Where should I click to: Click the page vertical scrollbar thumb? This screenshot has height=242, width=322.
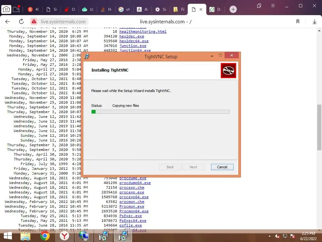point(319,127)
